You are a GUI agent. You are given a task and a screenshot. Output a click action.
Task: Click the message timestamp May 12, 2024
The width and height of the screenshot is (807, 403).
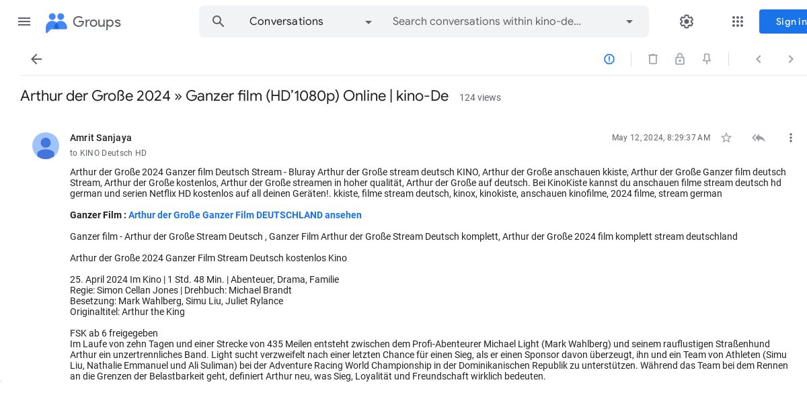coord(661,138)
